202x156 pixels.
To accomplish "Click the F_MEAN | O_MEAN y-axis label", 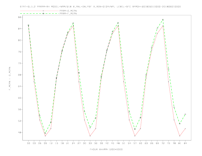I will [x=10, y=79].
